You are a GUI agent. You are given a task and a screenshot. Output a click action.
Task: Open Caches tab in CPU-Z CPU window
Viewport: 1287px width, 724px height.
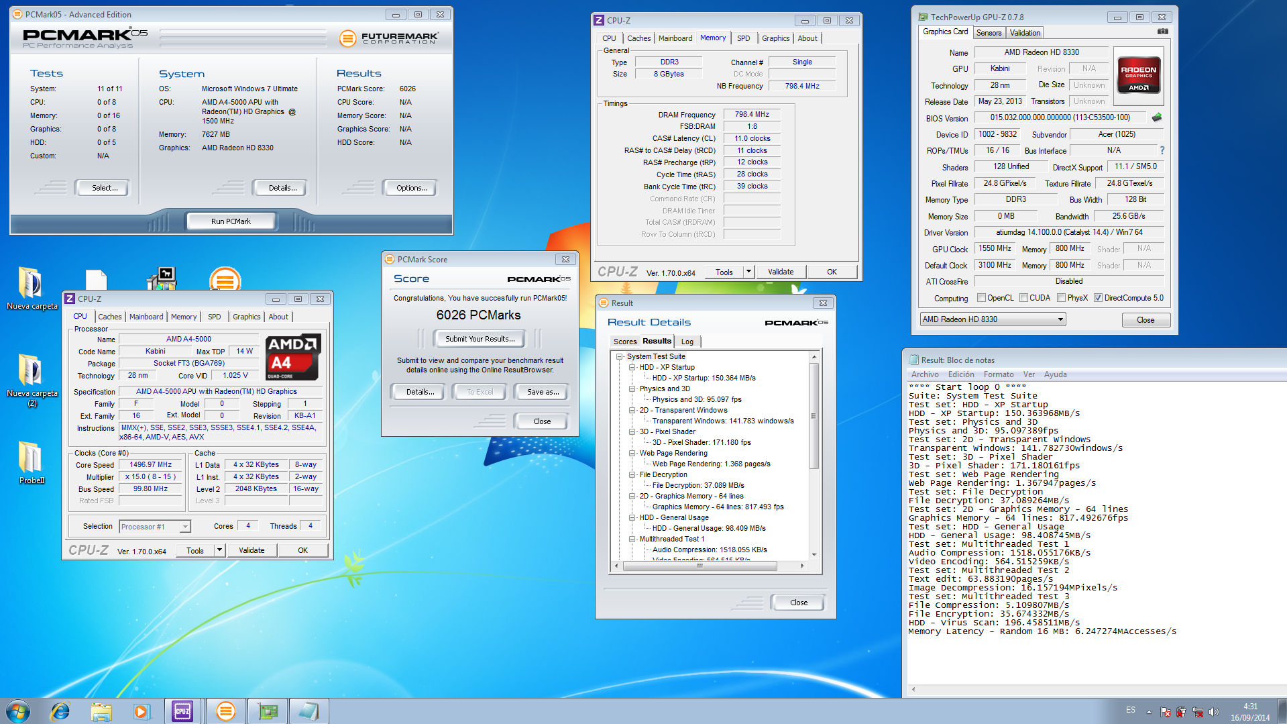pos(110,317)
